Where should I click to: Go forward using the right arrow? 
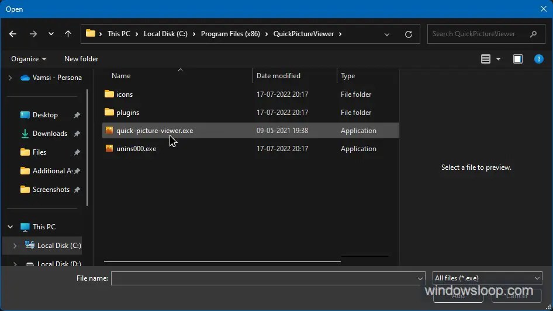click(33, 34)
